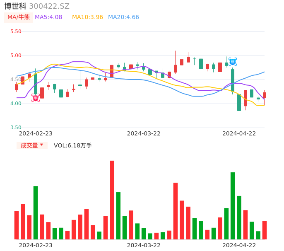This screenshot has width=284, height=251.
Task: Click the 5.00 price axis label
Action: point(16,56)
